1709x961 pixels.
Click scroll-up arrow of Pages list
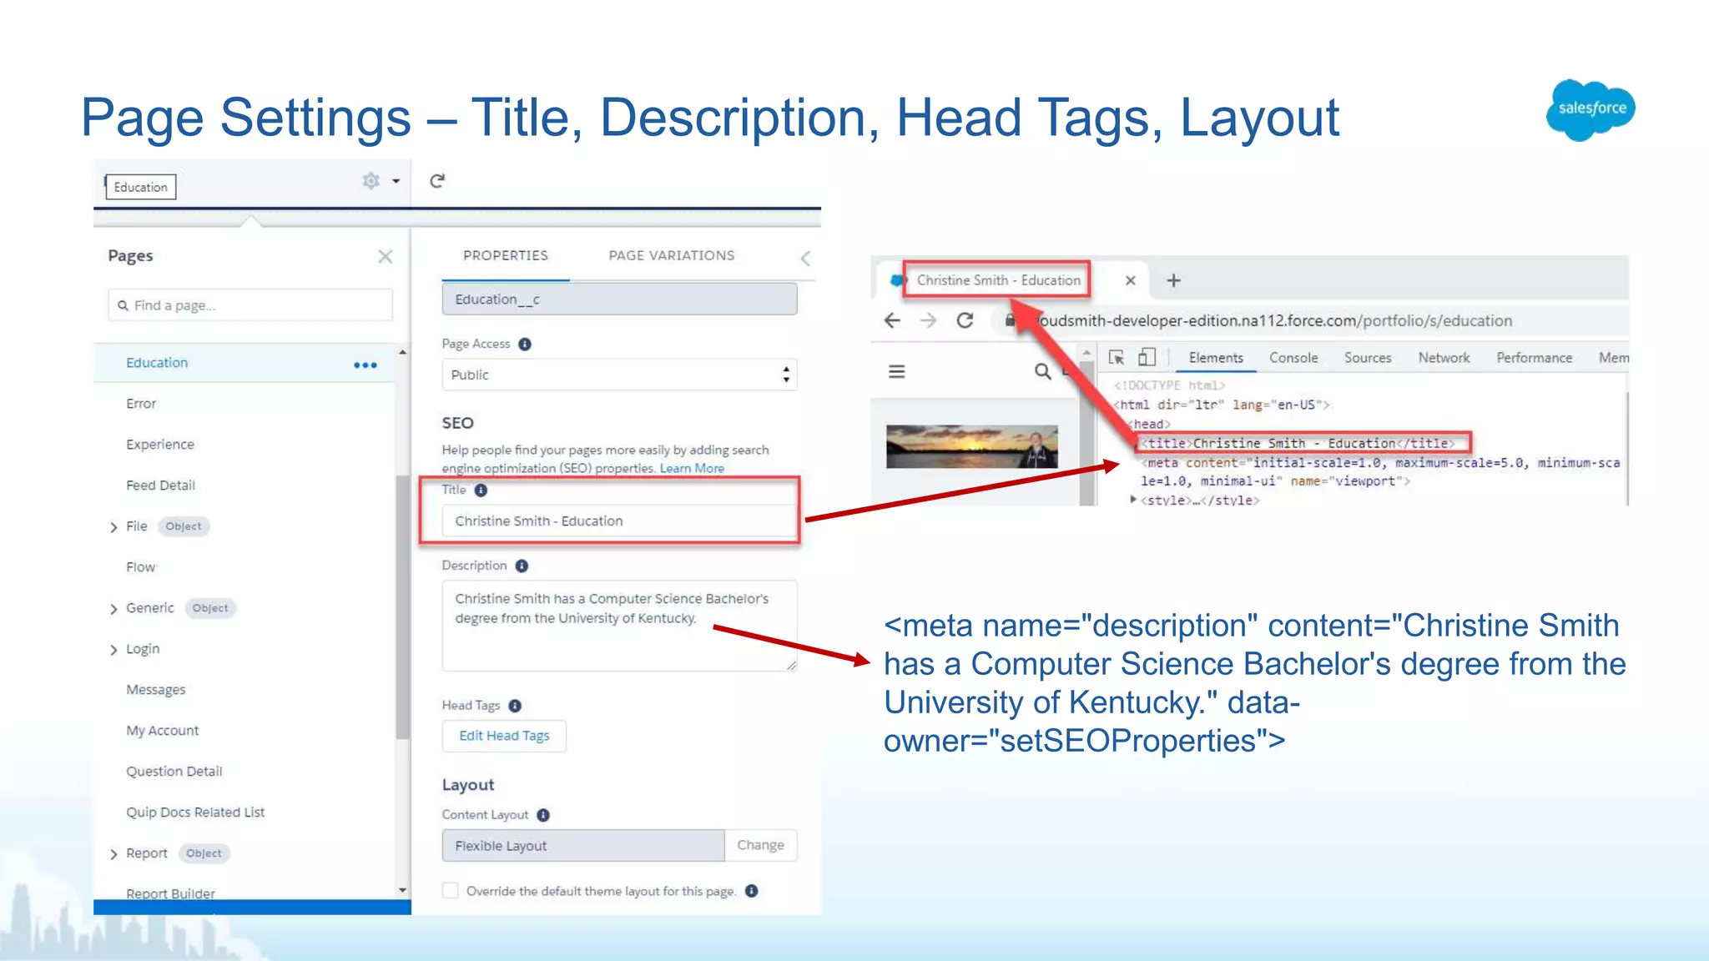403,353
